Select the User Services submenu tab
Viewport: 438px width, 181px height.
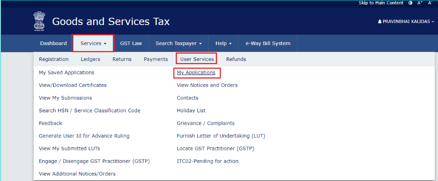coord(197,59)
